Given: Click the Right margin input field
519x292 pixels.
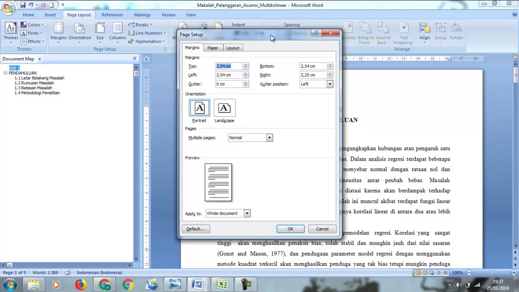Looking at the screenshot, I should coord(313,75).
